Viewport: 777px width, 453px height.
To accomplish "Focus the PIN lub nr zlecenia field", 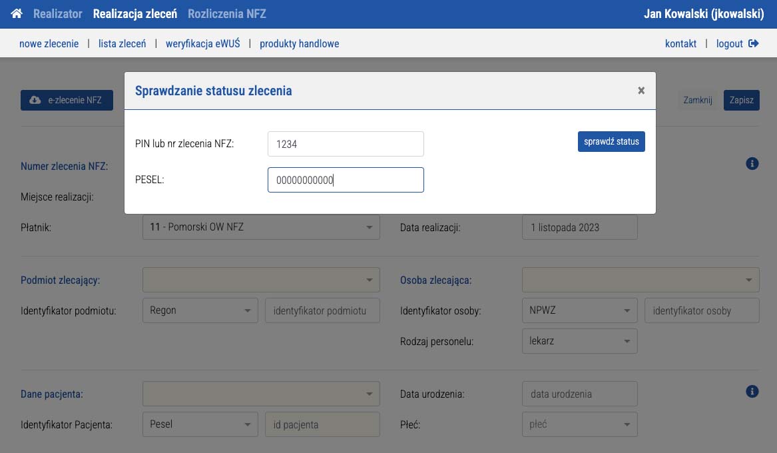I will point(346,144).
